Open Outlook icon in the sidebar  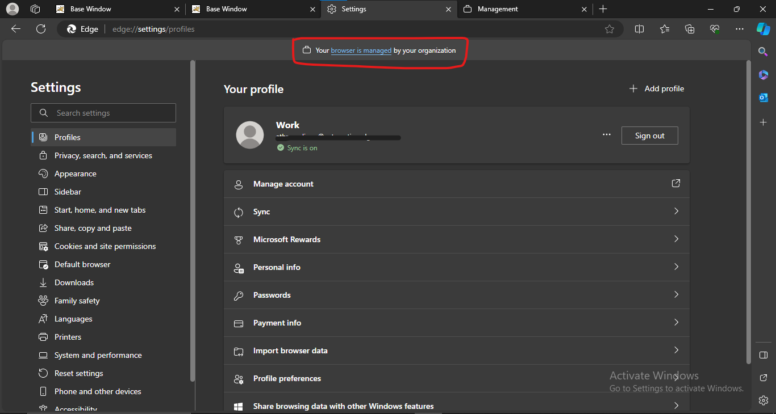[763, 98]
